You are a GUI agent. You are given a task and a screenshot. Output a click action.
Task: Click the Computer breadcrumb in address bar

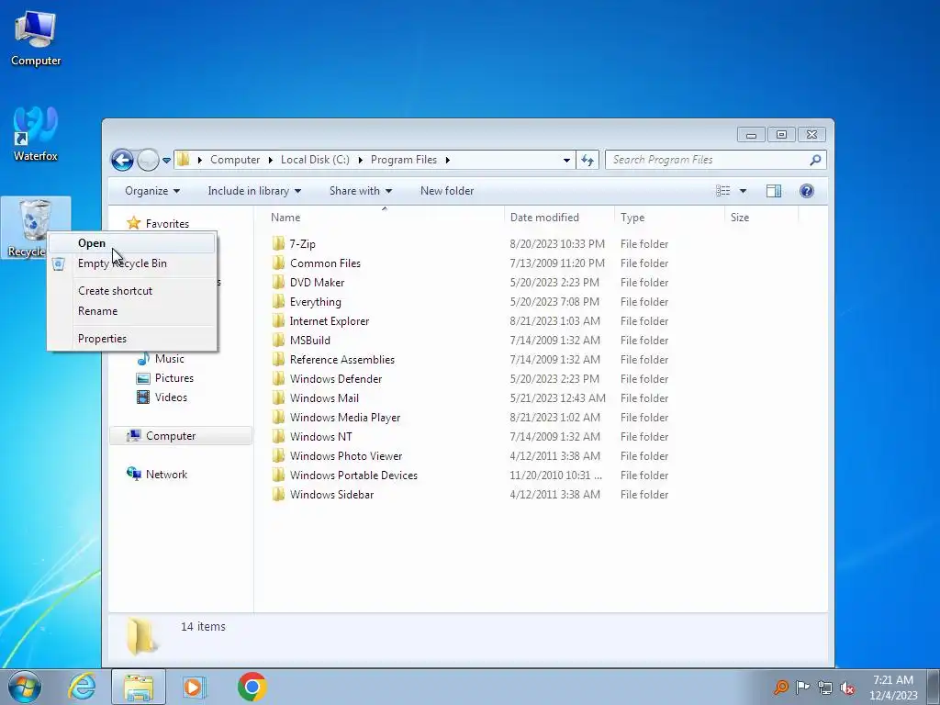tap(235, 160)
